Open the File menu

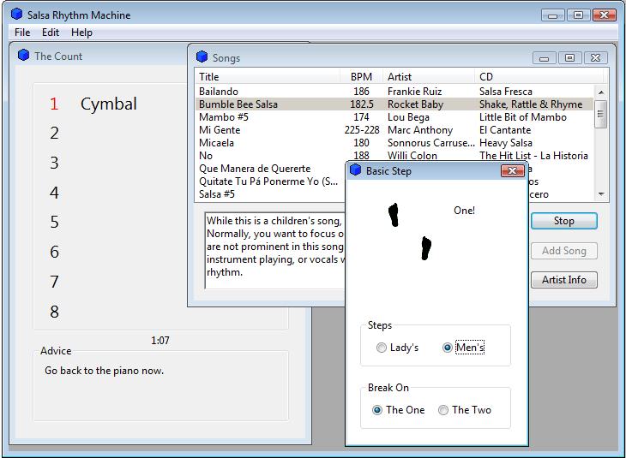point(21,33)
